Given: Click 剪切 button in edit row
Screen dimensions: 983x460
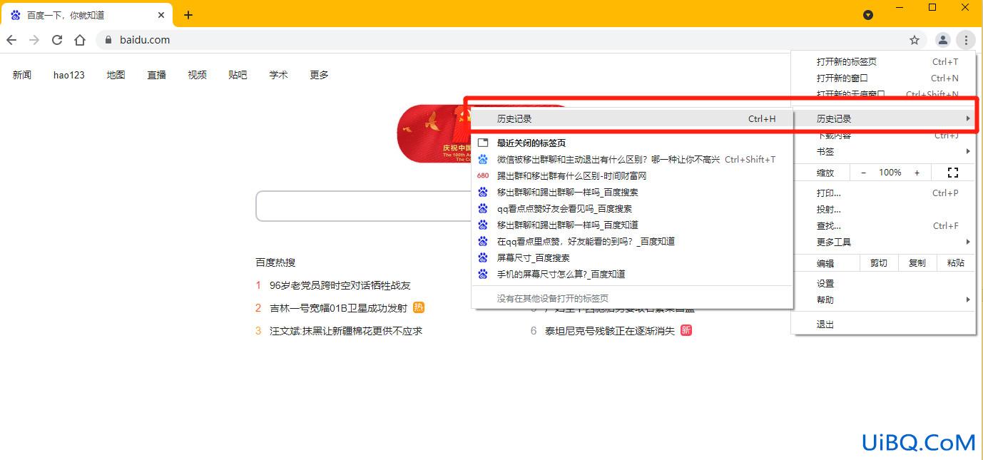Looking at the screenshot, I should pos(879,263).
